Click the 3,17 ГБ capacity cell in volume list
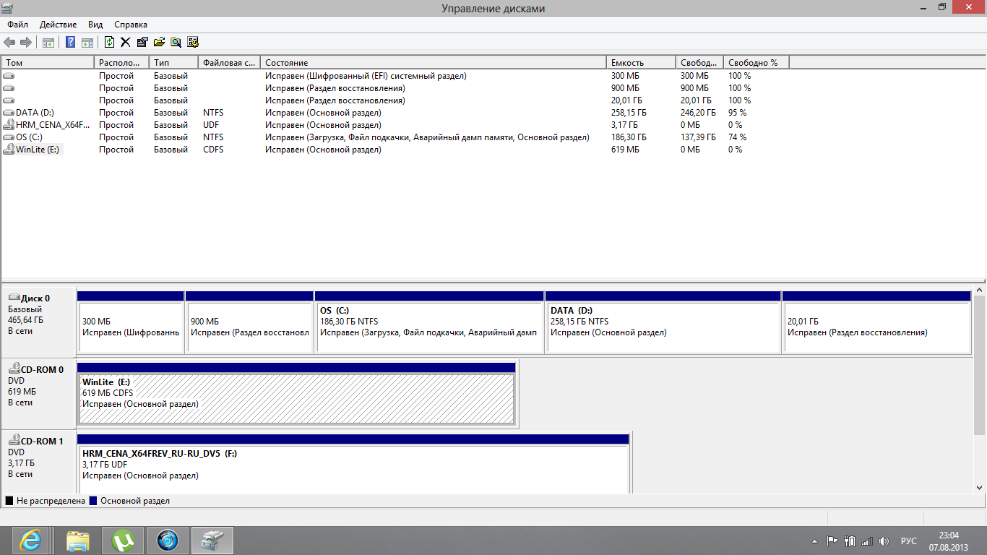The image size is (987, 555). point(626,125)
